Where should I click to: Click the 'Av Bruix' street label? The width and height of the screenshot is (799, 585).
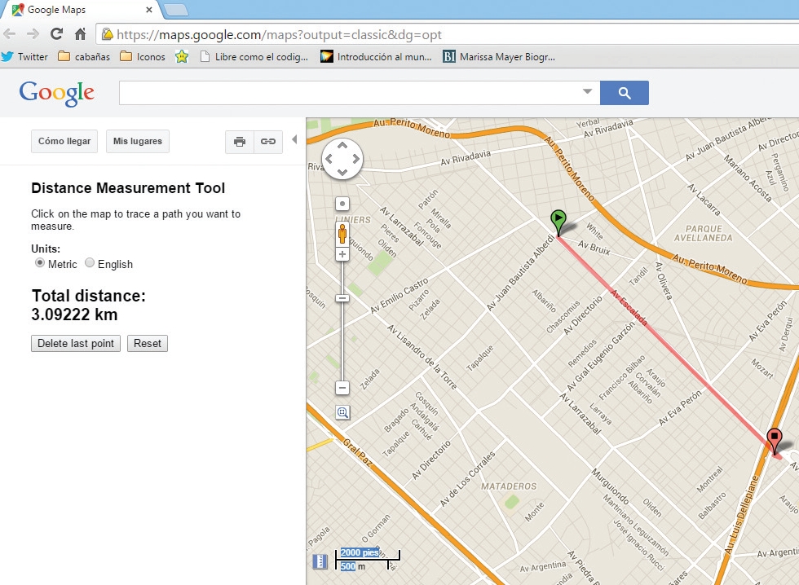coord(594,248)
